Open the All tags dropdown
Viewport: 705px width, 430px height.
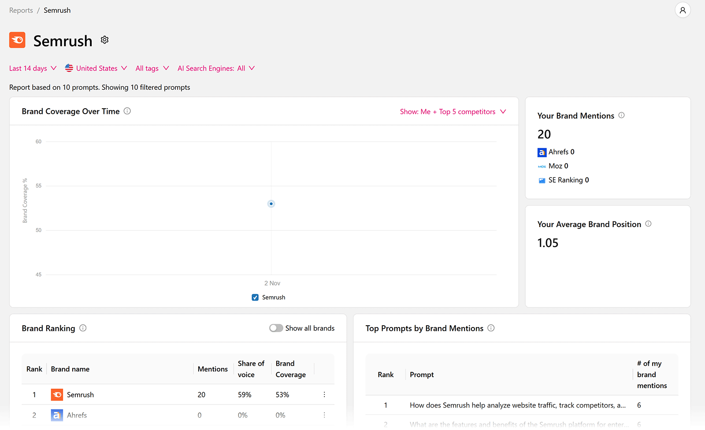click(x=152, y=68)
